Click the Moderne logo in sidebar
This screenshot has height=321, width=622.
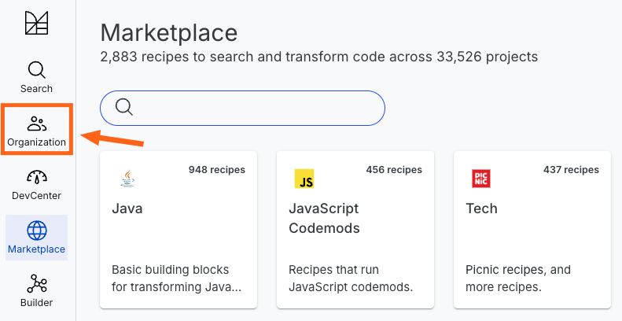(36, 23)
